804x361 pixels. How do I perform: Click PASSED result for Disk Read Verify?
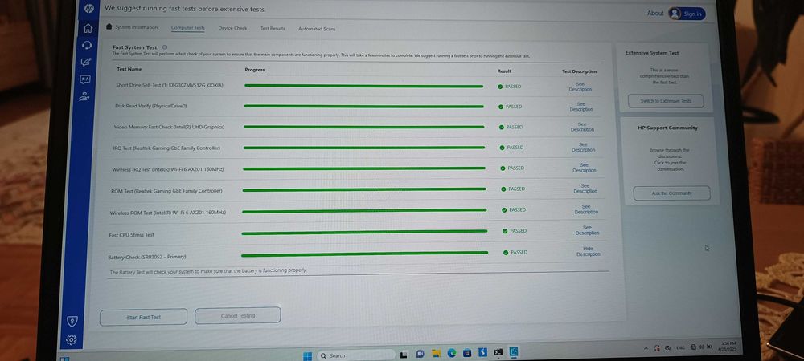pos(511,107)
